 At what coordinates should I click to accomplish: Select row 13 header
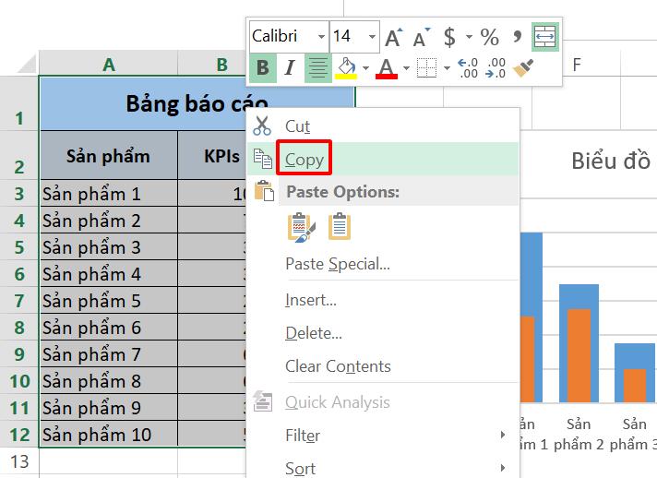coord(19,461)
